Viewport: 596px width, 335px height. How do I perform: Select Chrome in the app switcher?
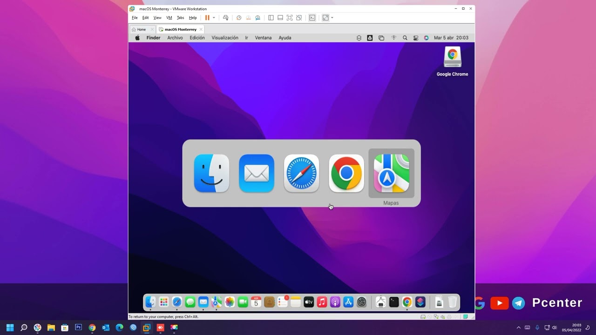[346, 173]
